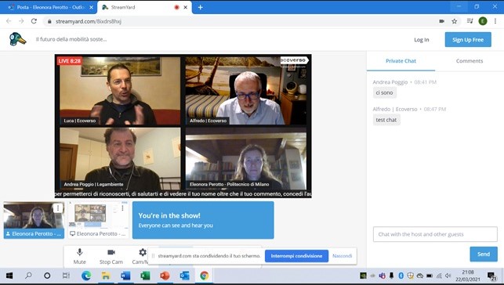Switch to the Comments tab
Screen dimensions: 504x285
tap(470, 61)
